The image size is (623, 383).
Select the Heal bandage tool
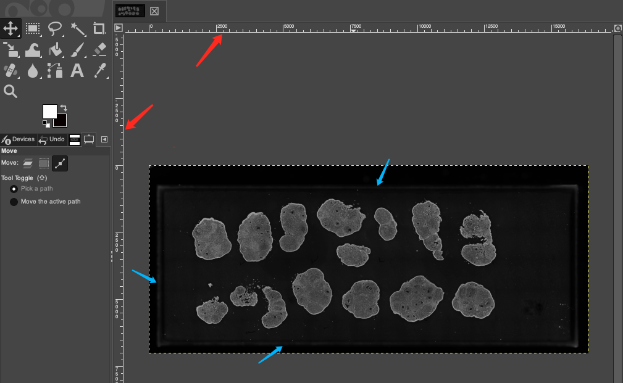coord(10,70)
